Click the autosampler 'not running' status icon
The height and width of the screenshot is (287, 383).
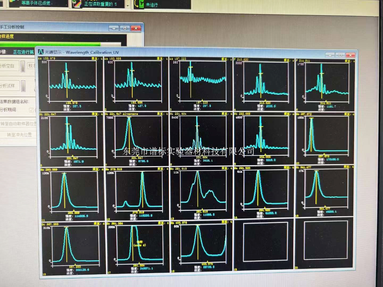[139, 4]
